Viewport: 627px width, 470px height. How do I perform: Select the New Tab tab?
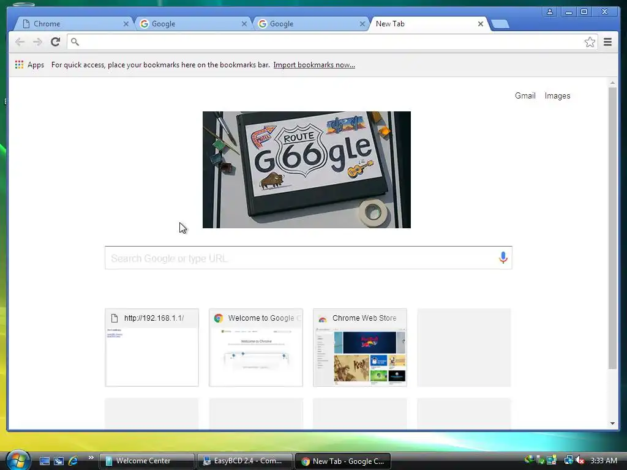[x=428, y=24]
